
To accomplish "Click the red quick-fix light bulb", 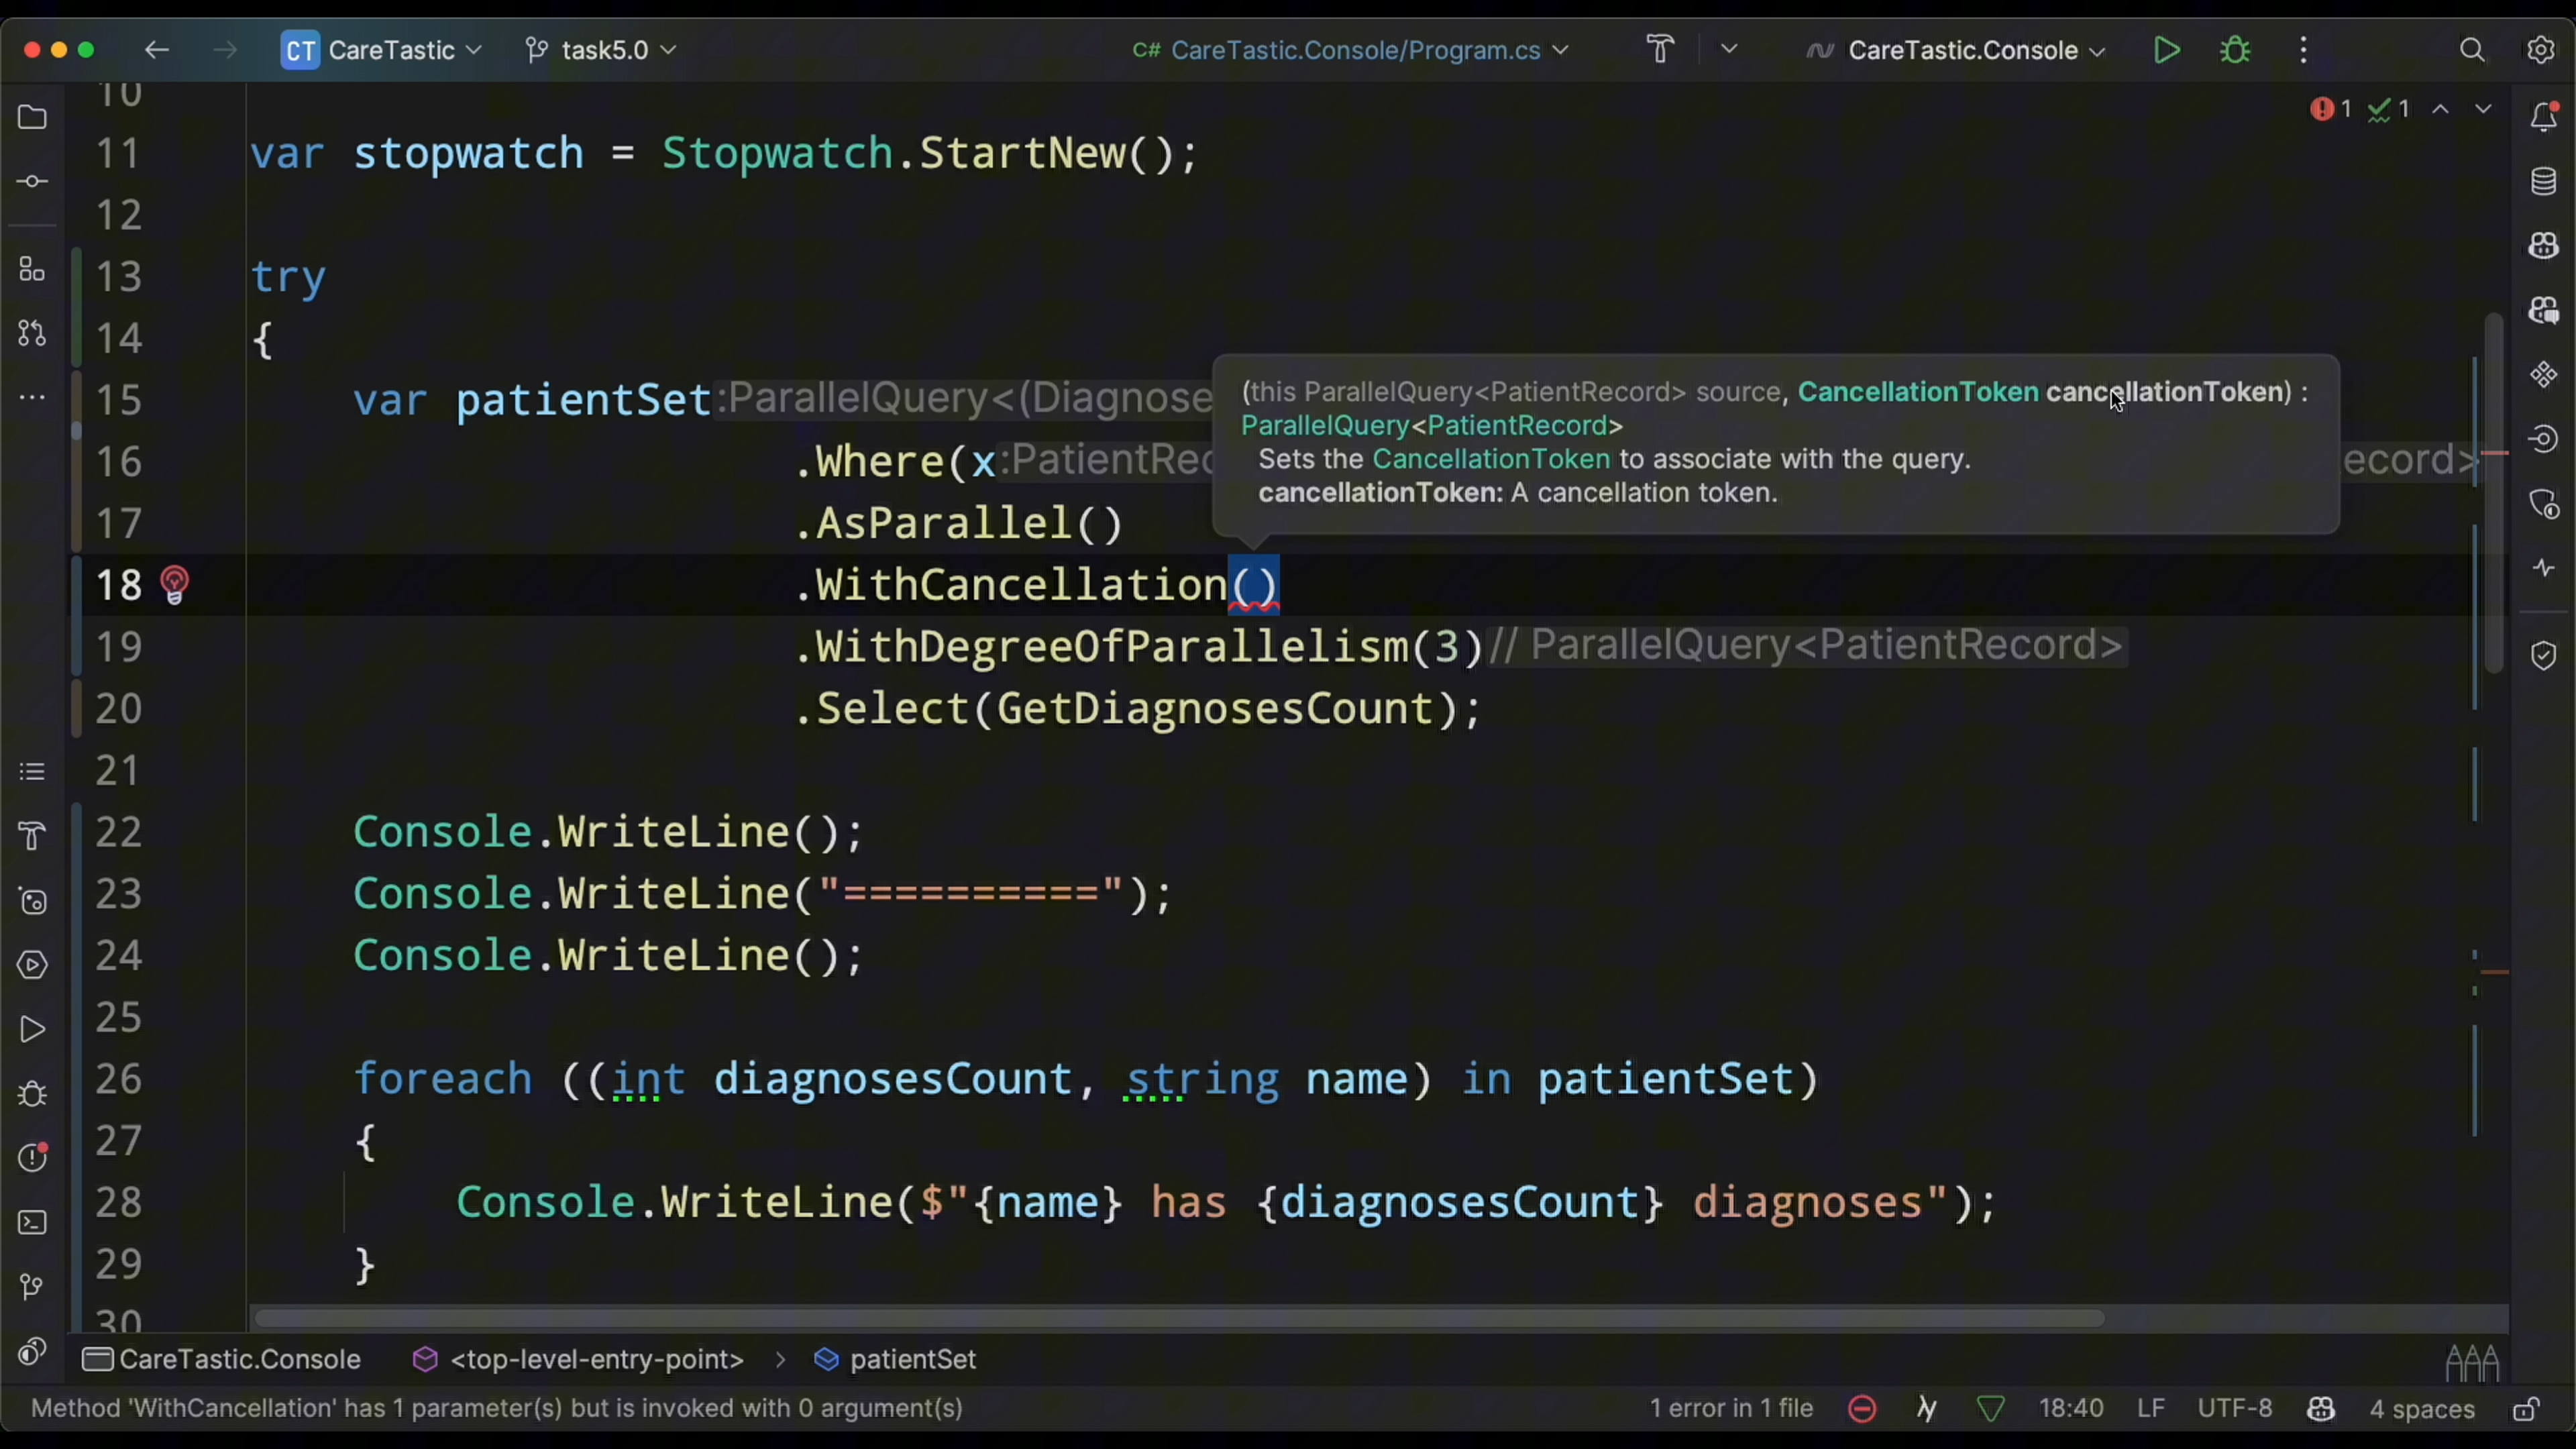I will coord(175,585).
